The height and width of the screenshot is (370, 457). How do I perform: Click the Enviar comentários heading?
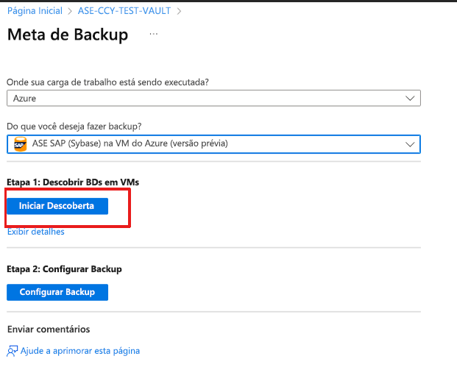coord(48,329)
